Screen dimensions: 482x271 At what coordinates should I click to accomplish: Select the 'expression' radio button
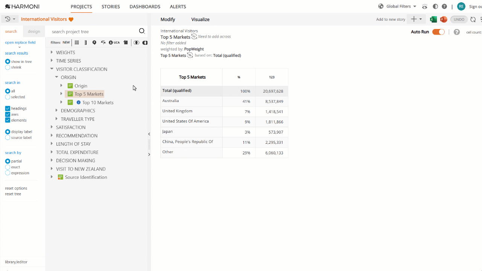[x=8, y=173]
